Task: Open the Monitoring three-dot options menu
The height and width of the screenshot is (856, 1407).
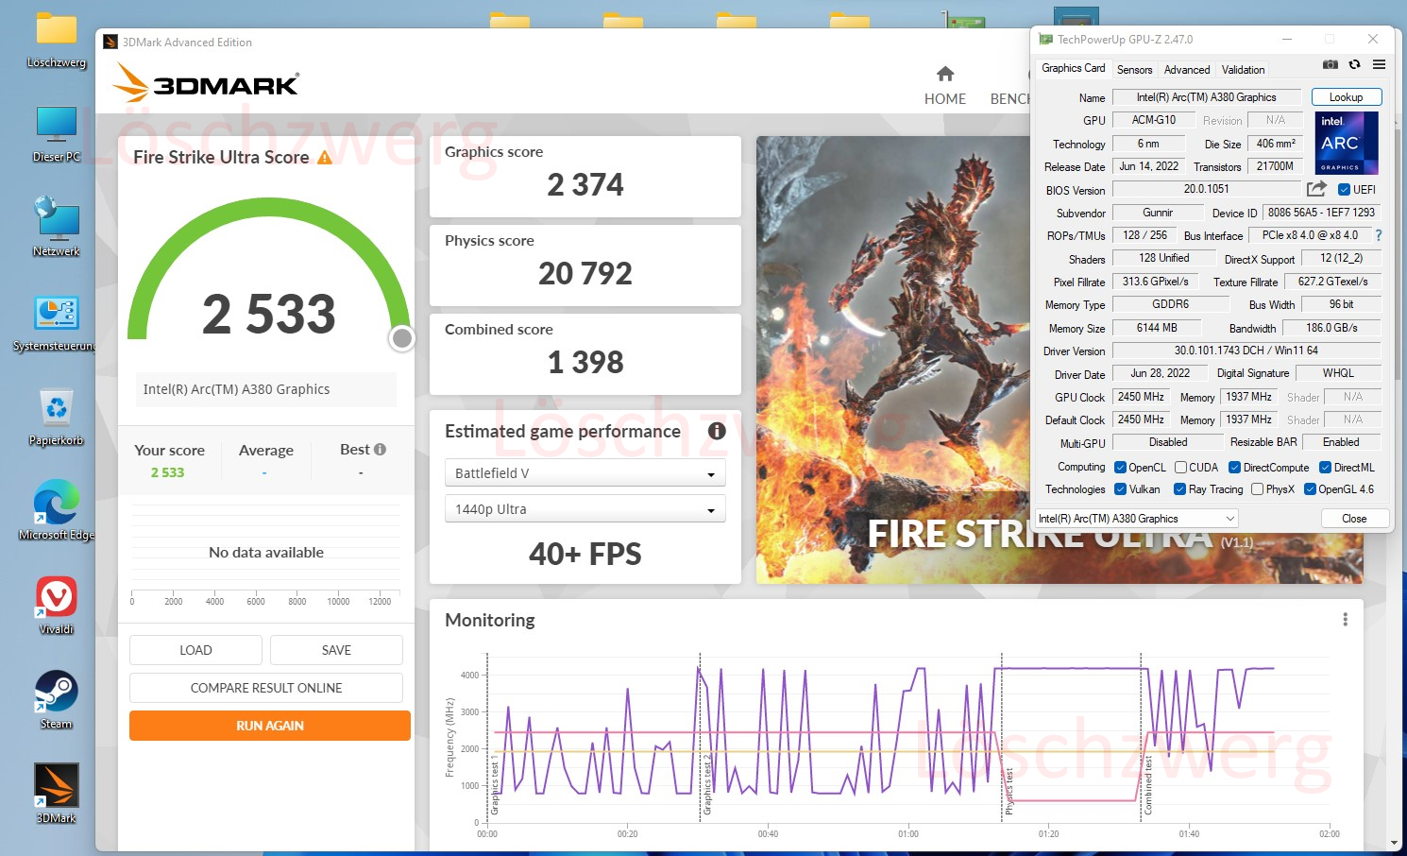Action: point(1345,620)
